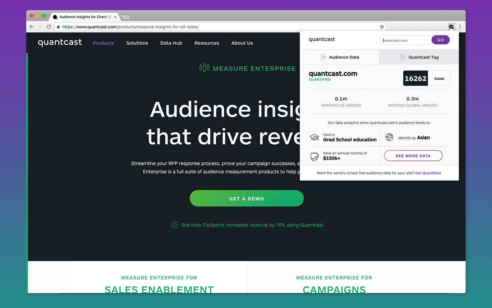Image resolution: width=492 pixels, height=308 pixels.
Task: Open the Chrome three-dot menu
Action: pos(460,27)
